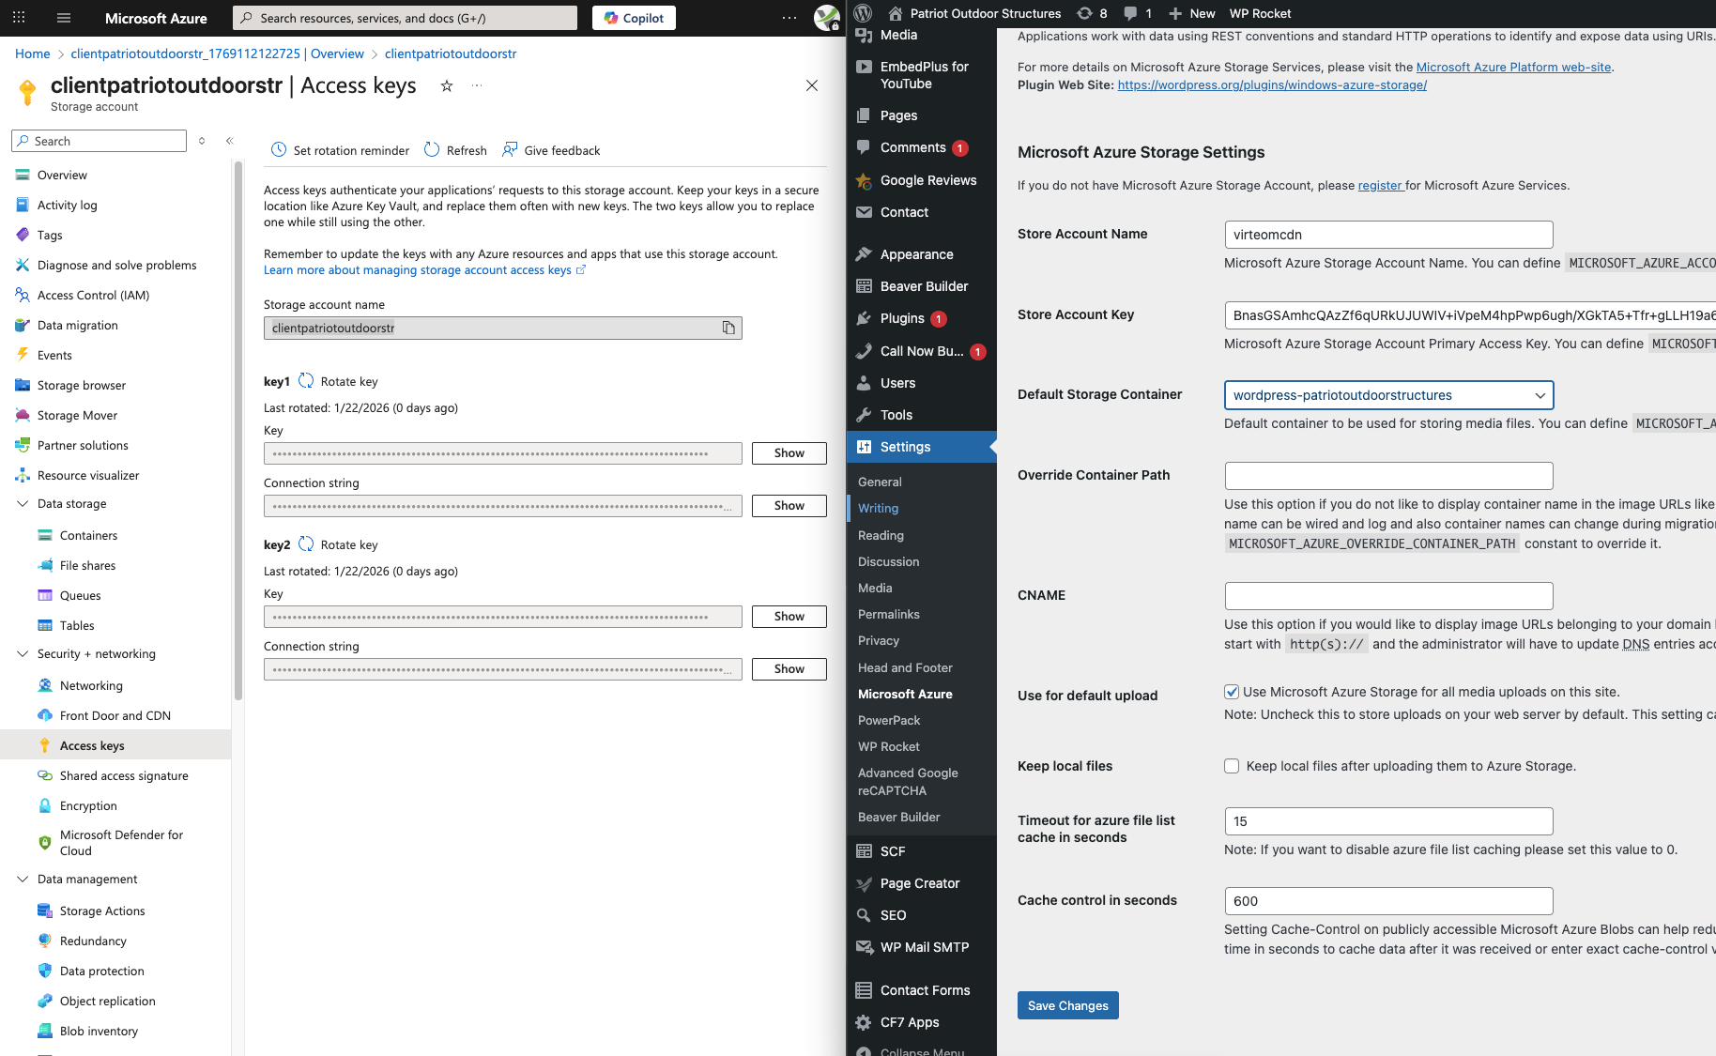Open the Set rotation reminder clock icon
This screenshot has width=1716, height=1056.
click(279, 150)
